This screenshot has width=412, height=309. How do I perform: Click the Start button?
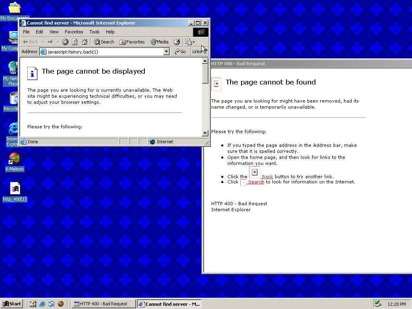12,304
